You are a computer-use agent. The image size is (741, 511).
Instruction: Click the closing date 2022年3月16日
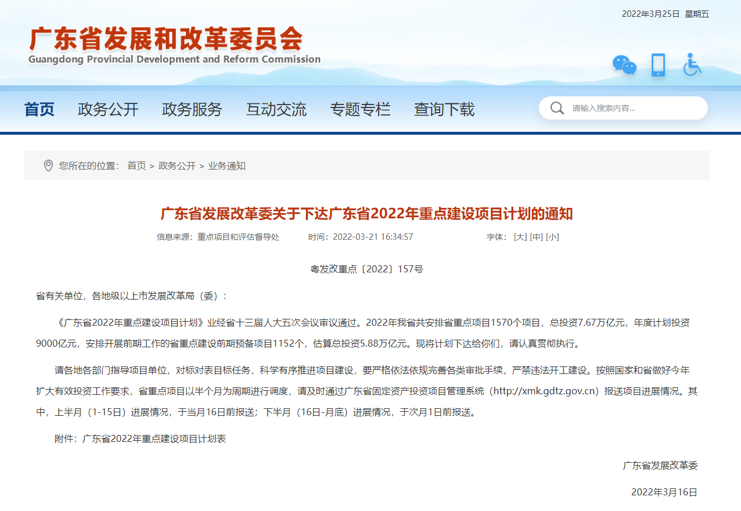coord(664,492)
